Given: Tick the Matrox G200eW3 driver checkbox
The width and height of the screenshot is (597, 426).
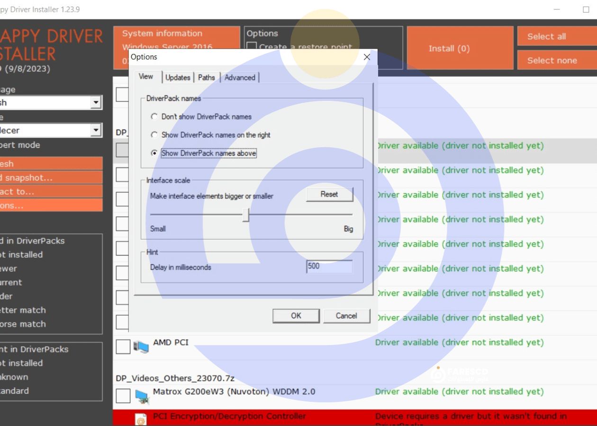Looking at the screenshot, I should tap(123, 396).
